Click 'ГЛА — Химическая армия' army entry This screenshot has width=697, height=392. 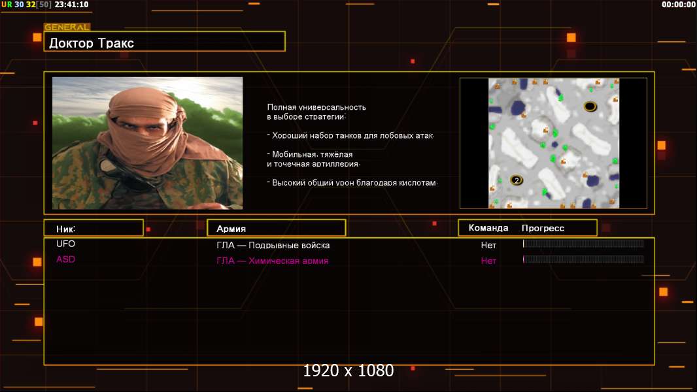pos(273,261)
